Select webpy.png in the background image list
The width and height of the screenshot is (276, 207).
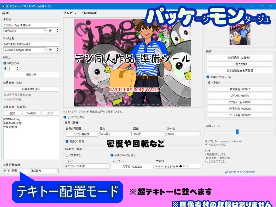10,127
